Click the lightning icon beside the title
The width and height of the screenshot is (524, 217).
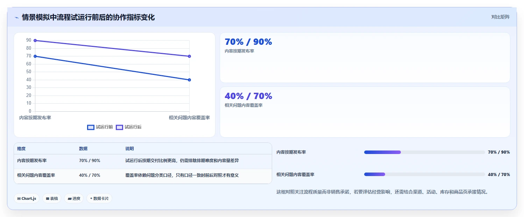(x=16, y=17)
